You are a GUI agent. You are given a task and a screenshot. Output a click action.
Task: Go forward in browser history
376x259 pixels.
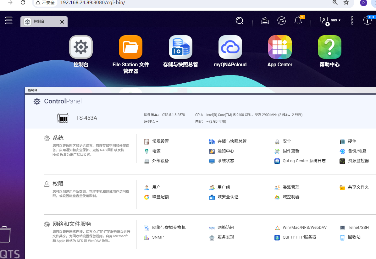coord(10,3)
